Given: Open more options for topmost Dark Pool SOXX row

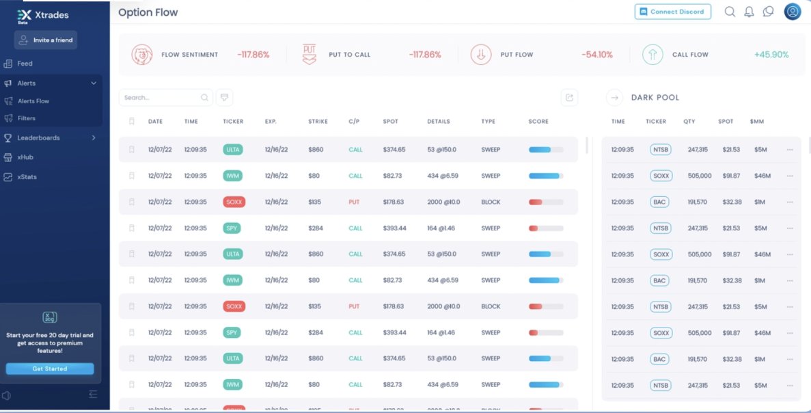Looking at the screenshot, I should point(790,176).
